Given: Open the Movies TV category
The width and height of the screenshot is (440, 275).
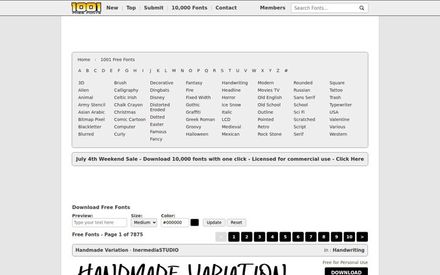Looking at the screenshot, I should (x=268, y=90).
